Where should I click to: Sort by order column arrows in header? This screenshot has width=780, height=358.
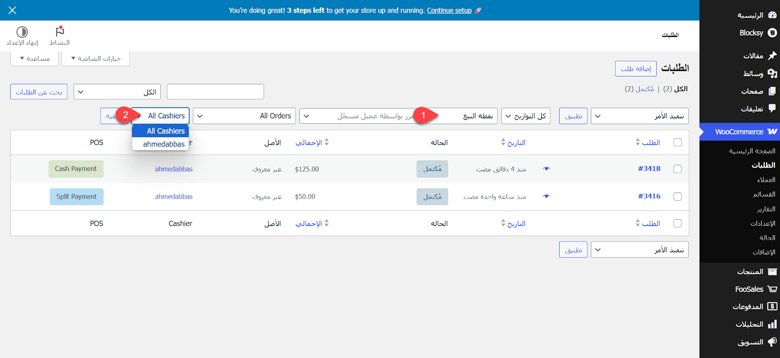tap(638, 142)
